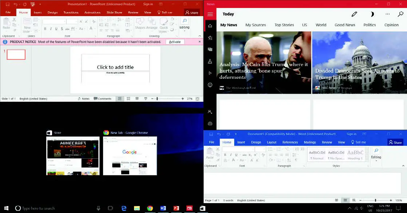Adjust the Word zoom slider handle
407x213 pixels.
click(x=375, y=200)
